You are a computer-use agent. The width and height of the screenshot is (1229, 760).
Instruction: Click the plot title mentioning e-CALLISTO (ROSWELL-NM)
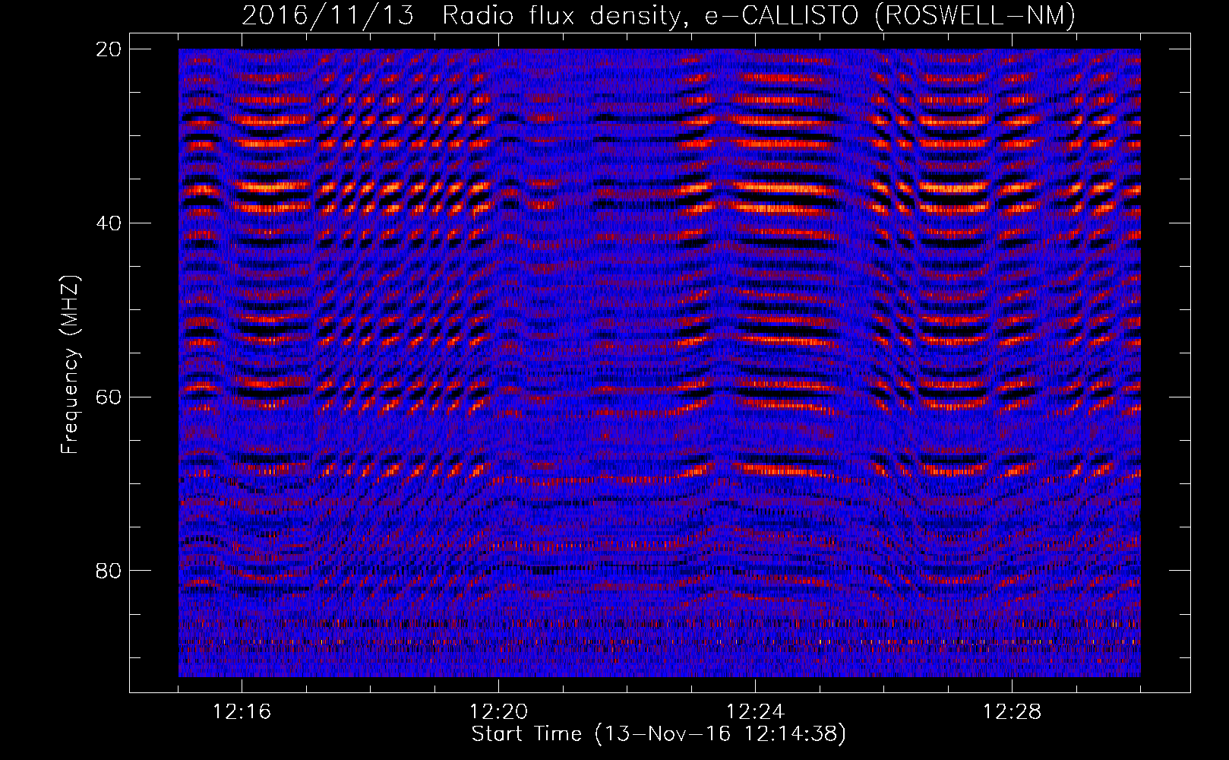[x=659, y=15]
